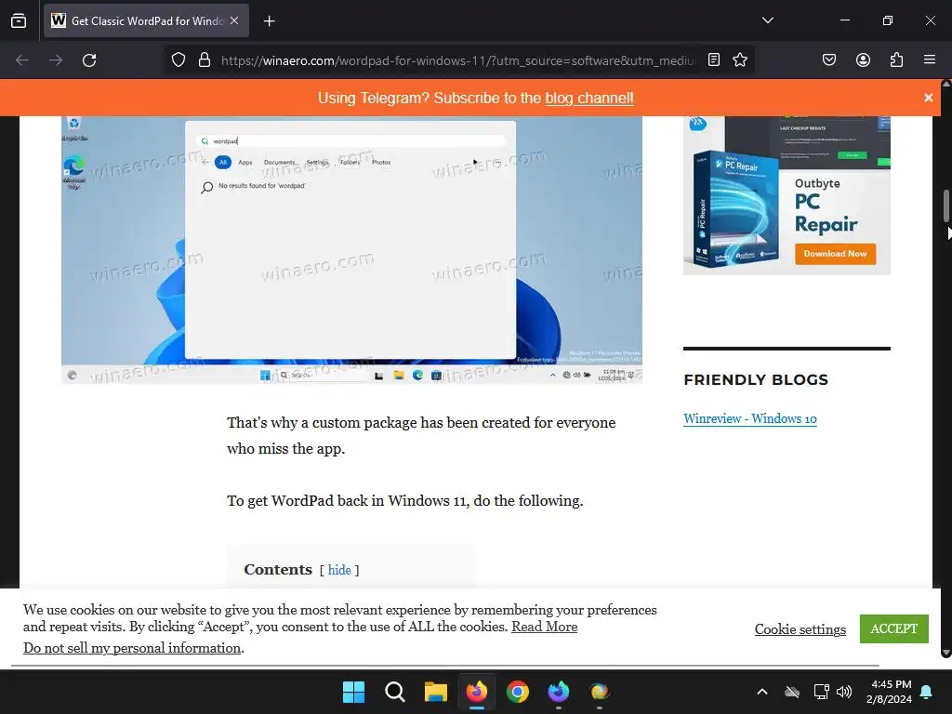Open the WordPad search screenshot image
Screen dimensions: 952x714
pyautogui.click(x=351, y=249)
